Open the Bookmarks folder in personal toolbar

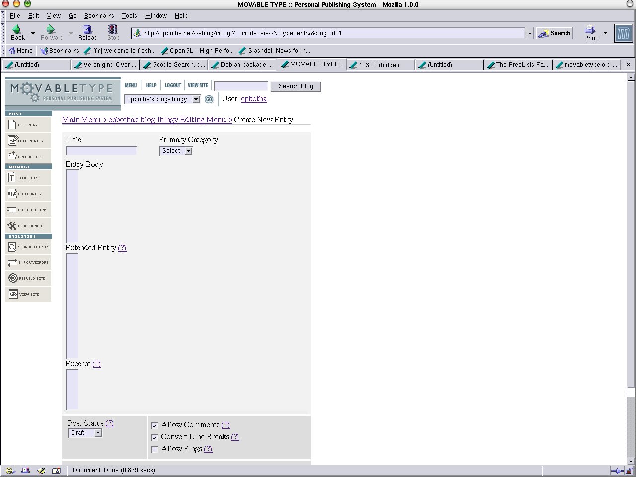60,51
